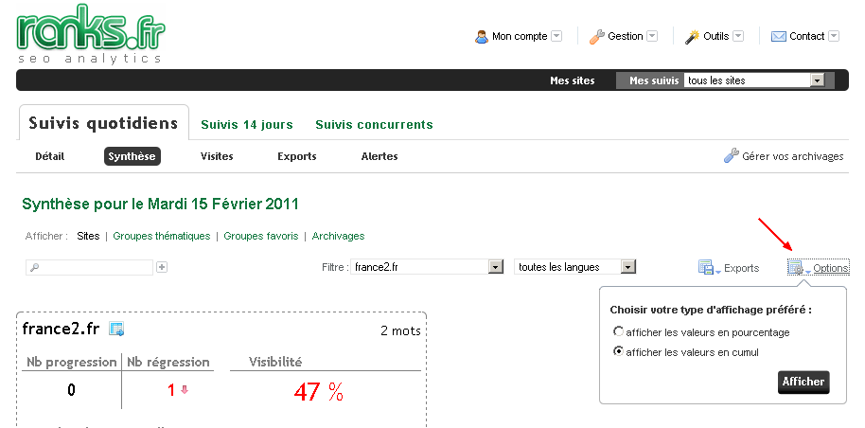The image size is (865, 428).
Task: Switch to Suivis concurrents tab
Action: (374, 125)
